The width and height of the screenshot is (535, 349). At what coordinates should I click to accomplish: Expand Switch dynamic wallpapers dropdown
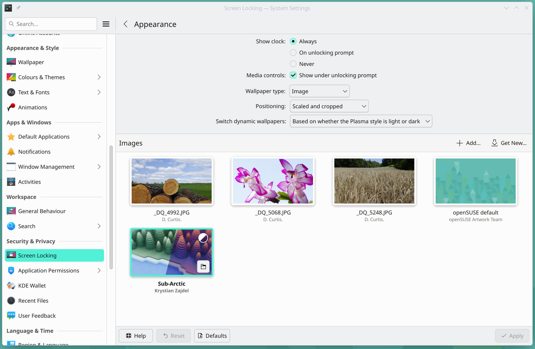tap(361, 121)
